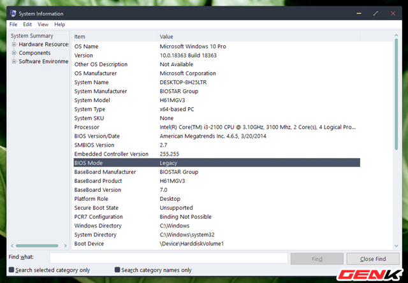The image size is (408, 283).
Task: Select System Summary in the tree
Action: pyautogui.click(x=32, y=36)
